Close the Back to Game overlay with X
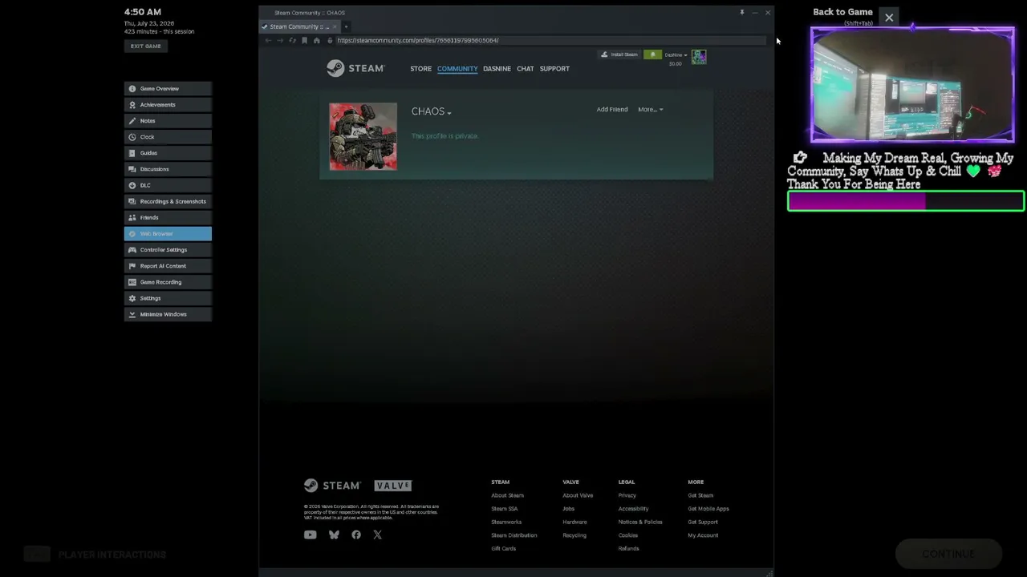 tap(889, 18)
